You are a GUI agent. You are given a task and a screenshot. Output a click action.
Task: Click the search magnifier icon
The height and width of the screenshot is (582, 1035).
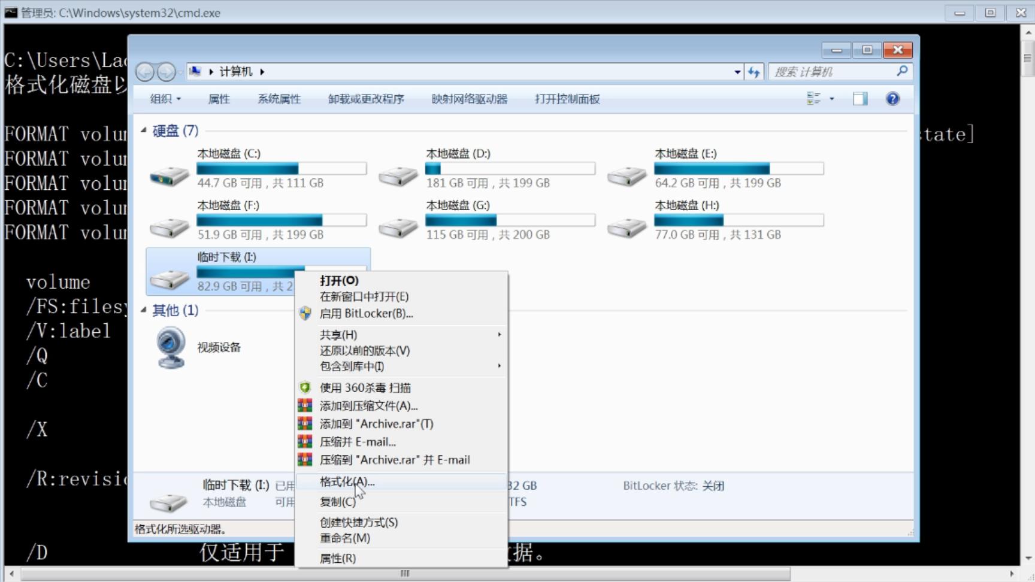[x=901, y=71]
